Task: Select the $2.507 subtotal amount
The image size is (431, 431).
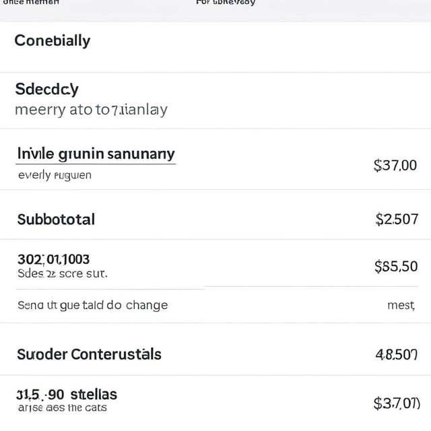Action: (x=397, y=220)
